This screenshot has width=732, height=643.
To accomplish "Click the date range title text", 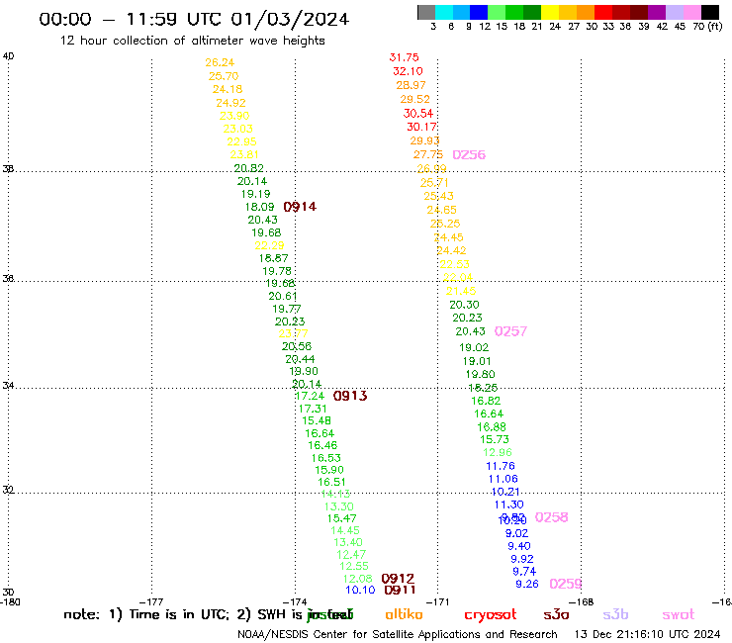I will (x=194, y=19).
